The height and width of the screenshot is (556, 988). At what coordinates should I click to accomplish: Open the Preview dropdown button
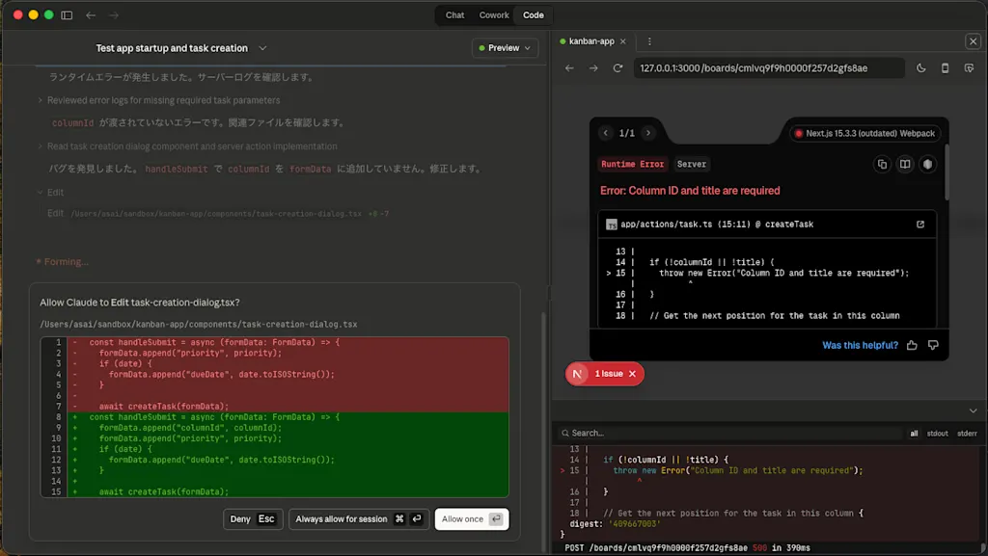(x=505, y=48)
